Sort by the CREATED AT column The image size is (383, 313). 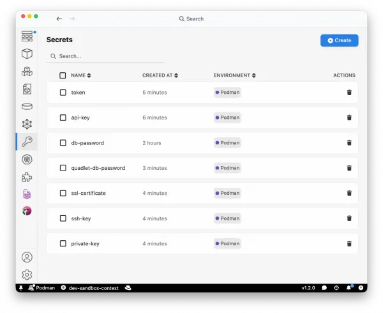(160, 75)
